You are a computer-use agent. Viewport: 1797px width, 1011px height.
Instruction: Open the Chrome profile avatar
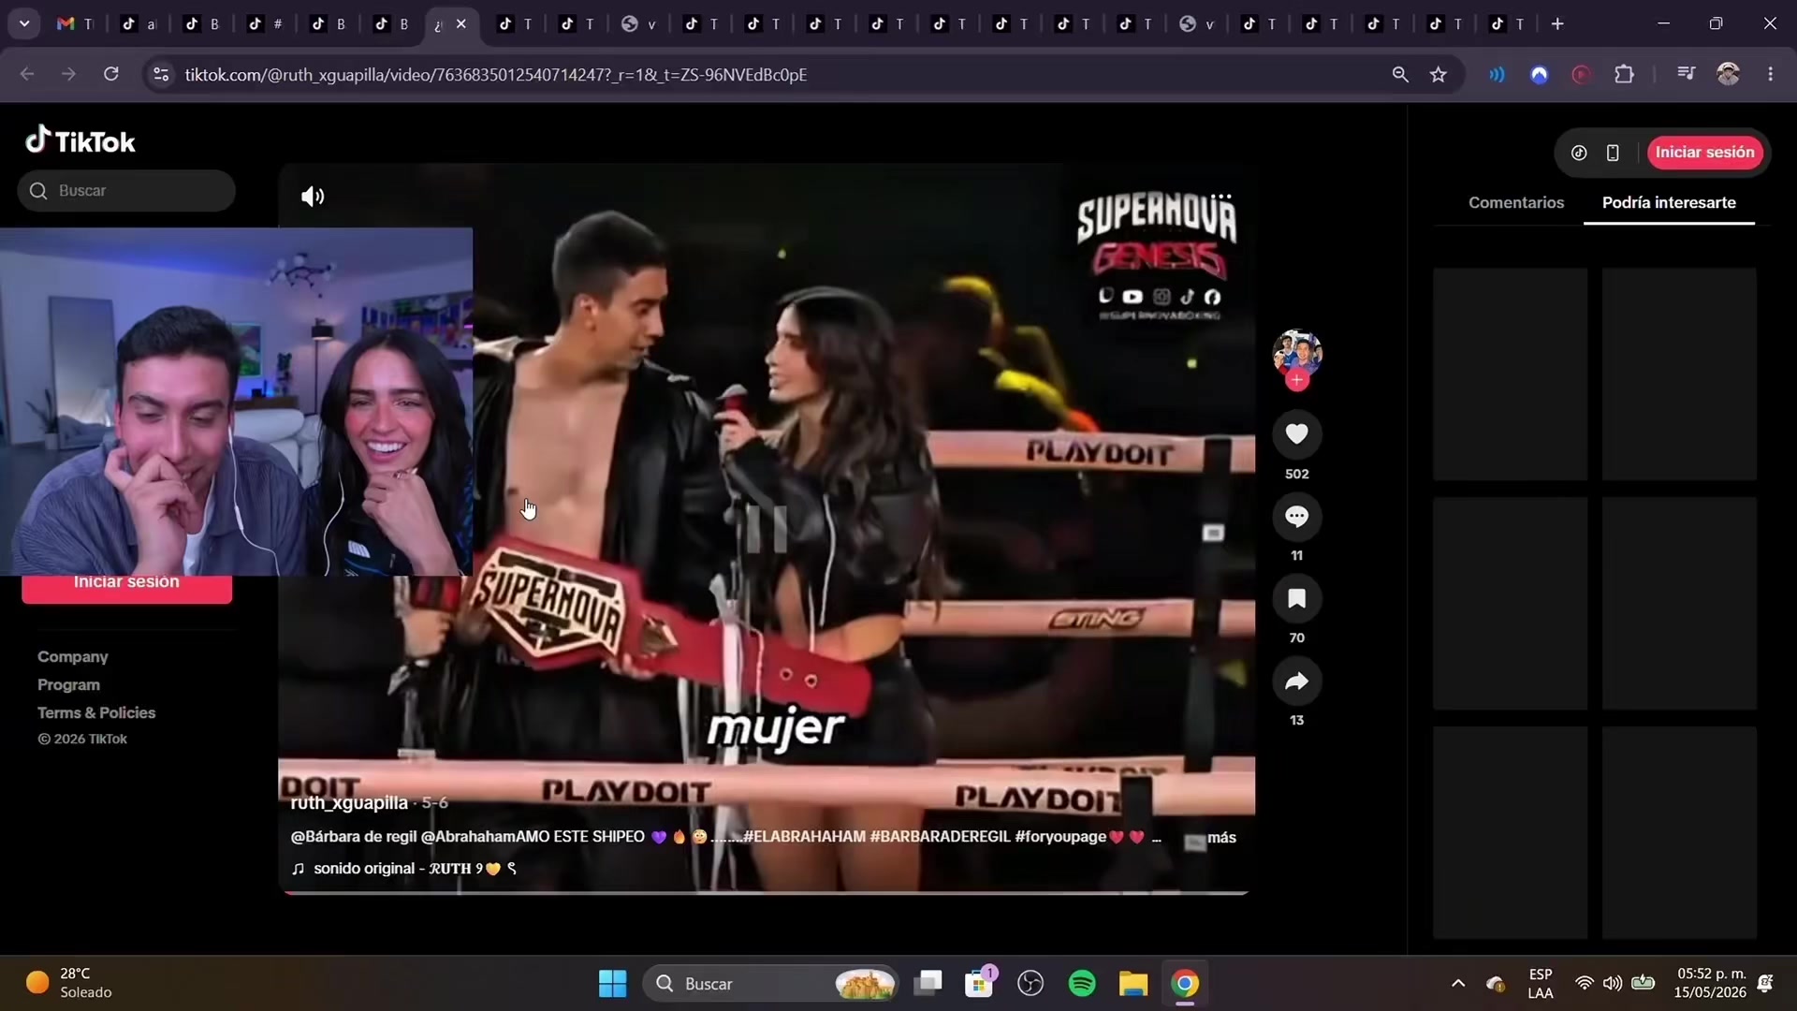coord(1728,74)
